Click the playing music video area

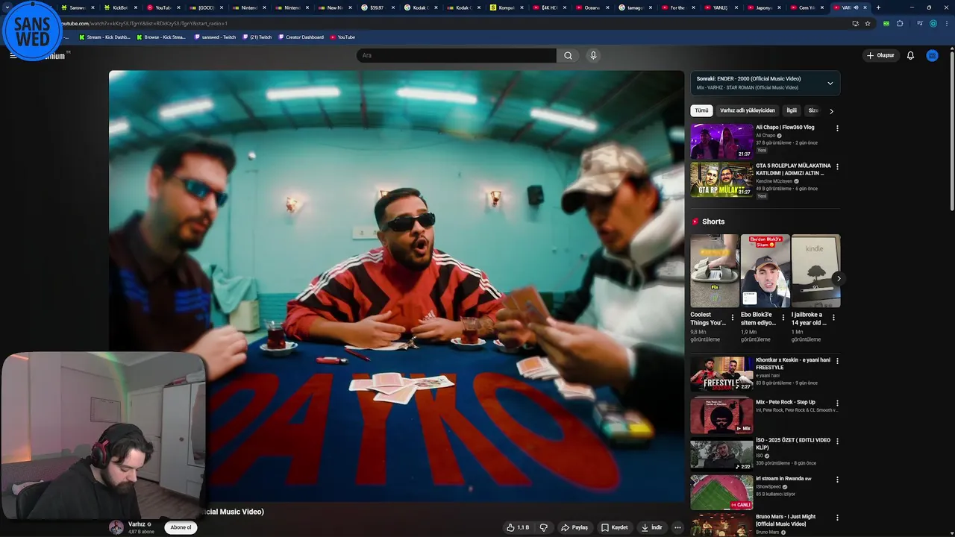pyautogui.click(x=396, y=286)
